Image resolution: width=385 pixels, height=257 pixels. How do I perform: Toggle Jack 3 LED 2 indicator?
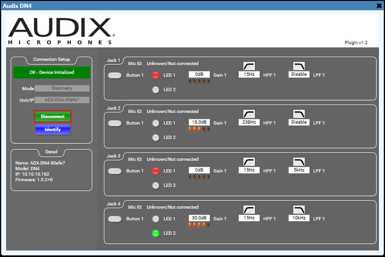pos(156,185)
